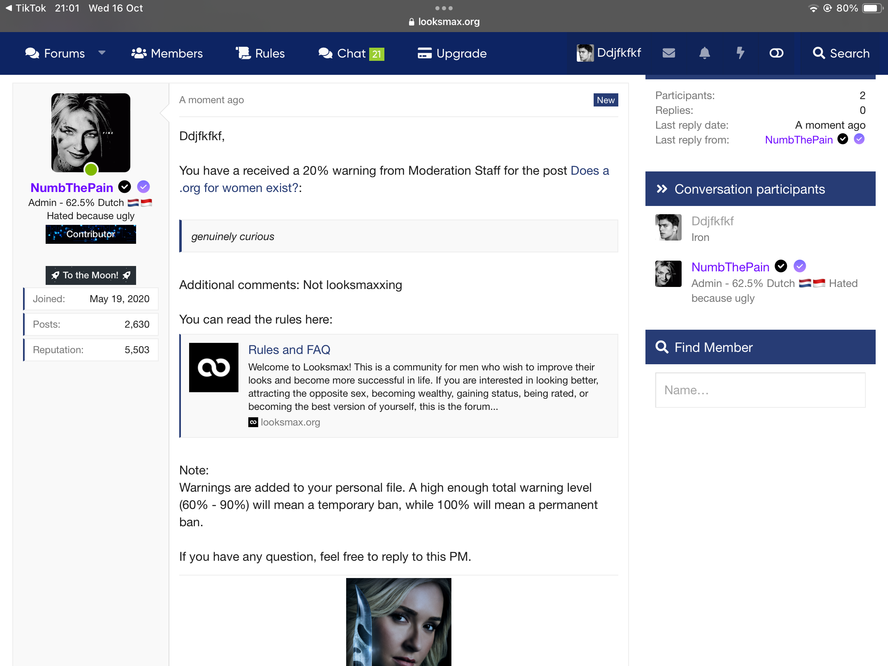Open the Rules and FAQ link

point(289,349)
